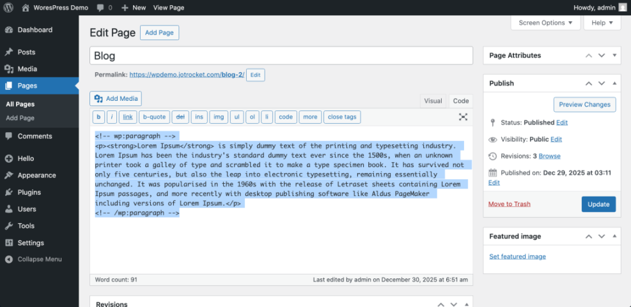The image size is (631, 307).
Task: Click the Pages sidebar icon
Action: pyautogui.click(x=9, y=86)
